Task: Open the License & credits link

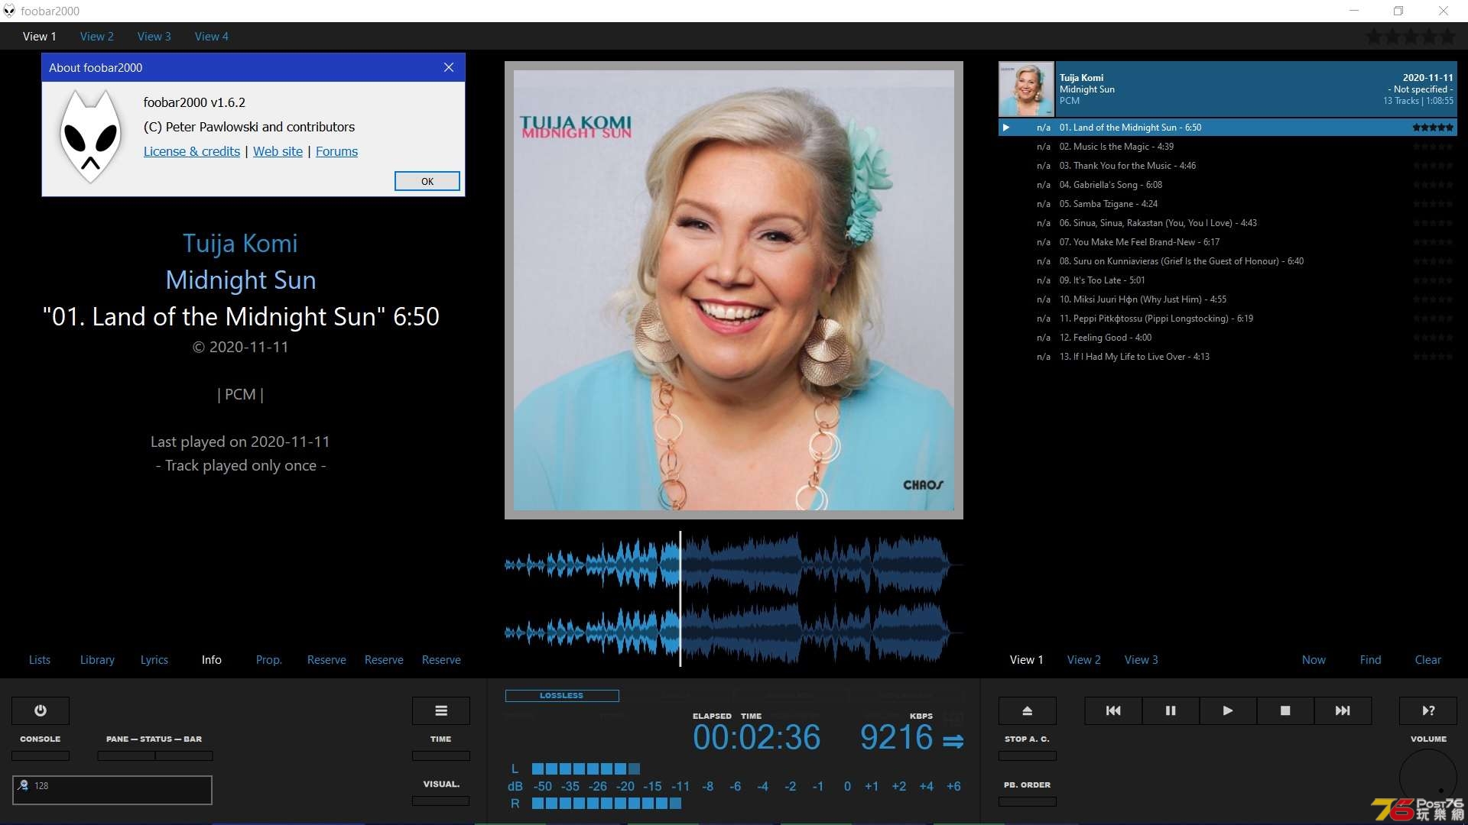Action: 192,151
